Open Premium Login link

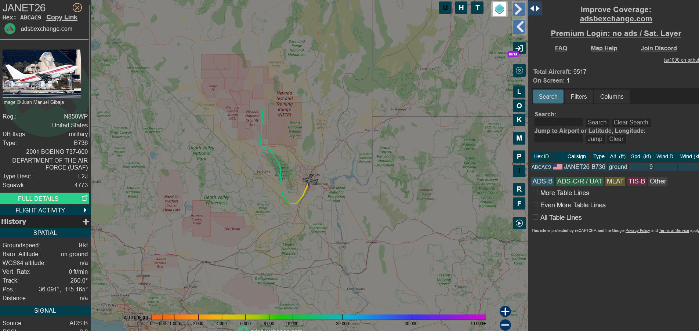pos(616,33)
